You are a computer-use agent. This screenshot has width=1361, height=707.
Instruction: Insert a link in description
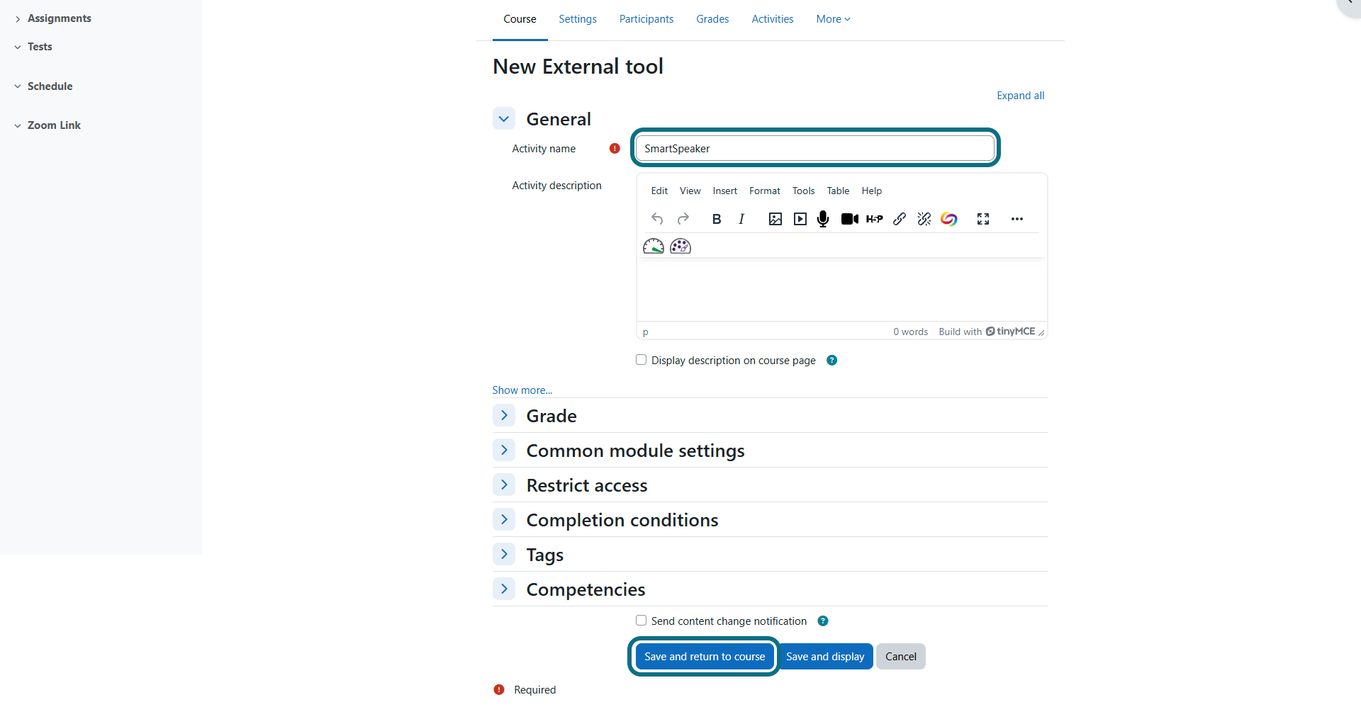click(900, 219)
